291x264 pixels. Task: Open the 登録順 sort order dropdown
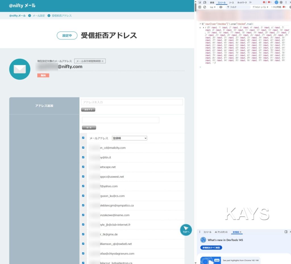tap(130, 138)
